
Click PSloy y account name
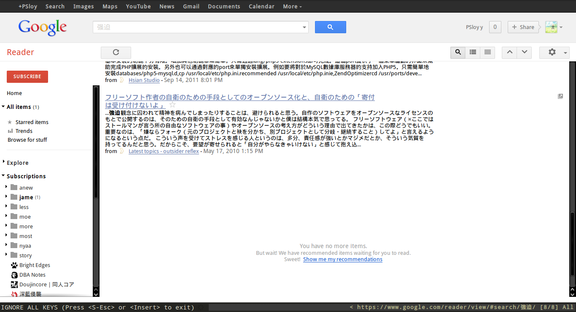point(474,27)
